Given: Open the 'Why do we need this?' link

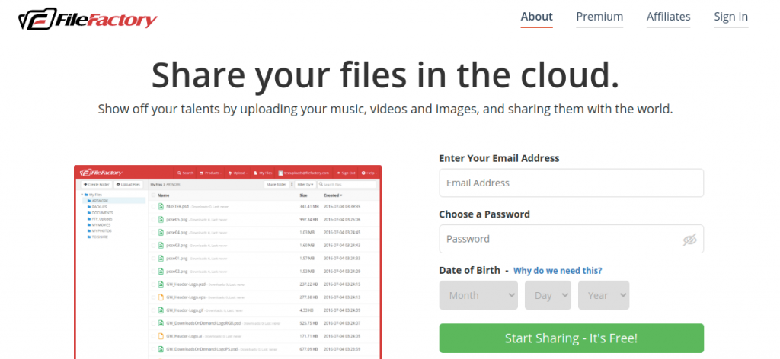Looking at the screenshot, I should [558, 270].
